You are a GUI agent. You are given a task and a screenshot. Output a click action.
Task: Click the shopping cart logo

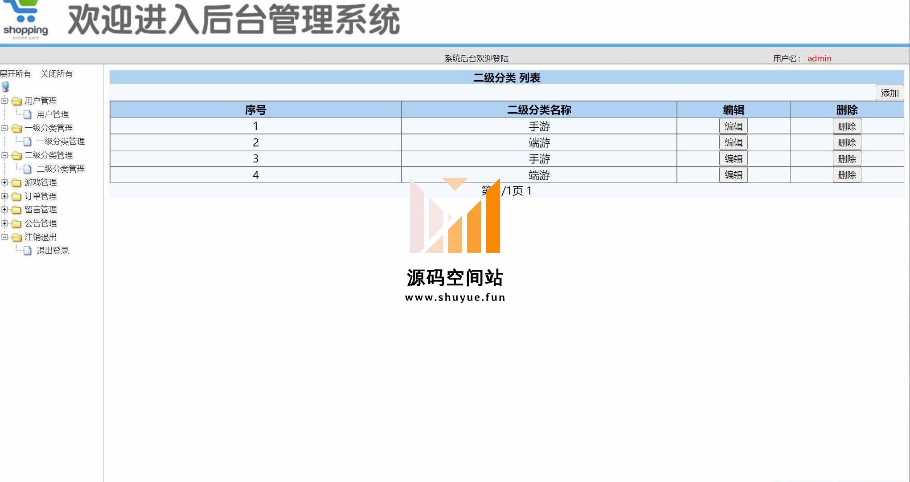[25, 20]
